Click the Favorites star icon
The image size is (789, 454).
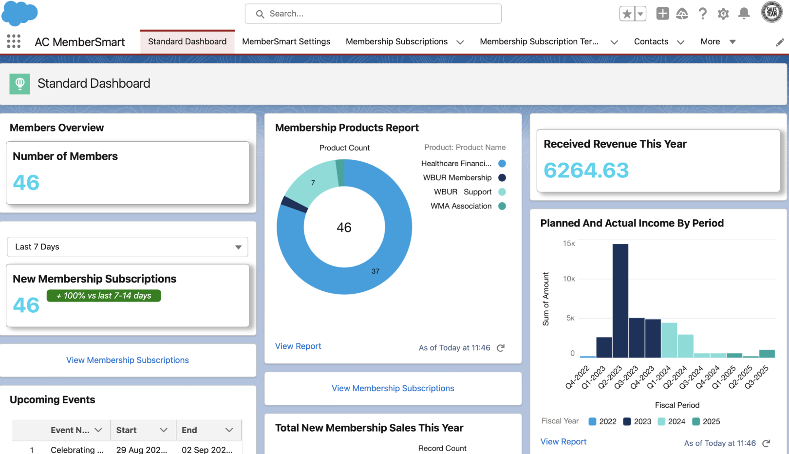point(627,14)
